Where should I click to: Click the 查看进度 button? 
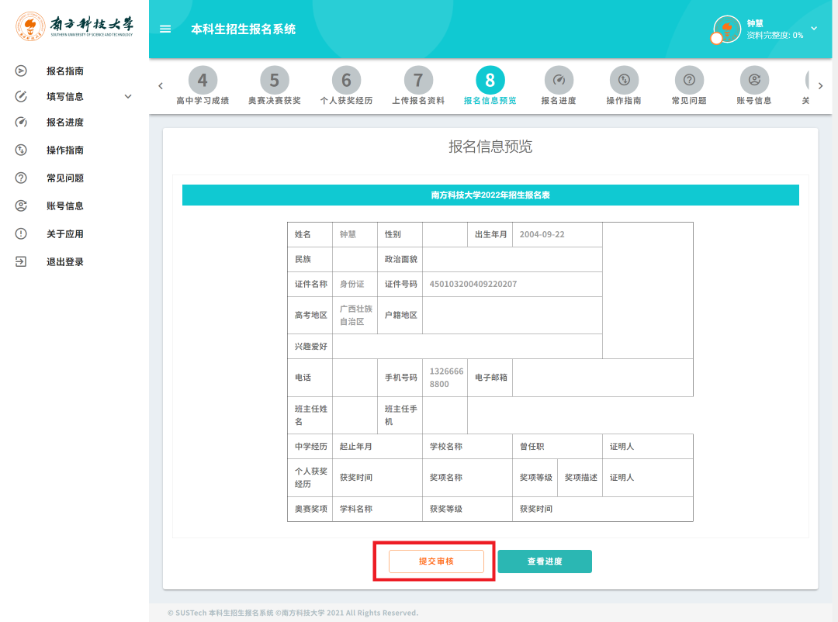[545, 562]
